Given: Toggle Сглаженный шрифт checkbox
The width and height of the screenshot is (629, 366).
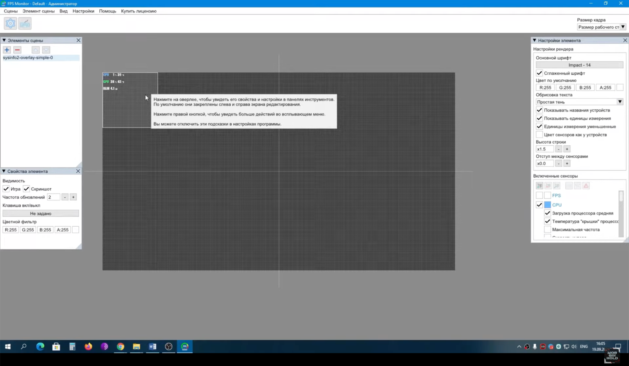Looking at the screenshot, I should [x=539, y=73].
